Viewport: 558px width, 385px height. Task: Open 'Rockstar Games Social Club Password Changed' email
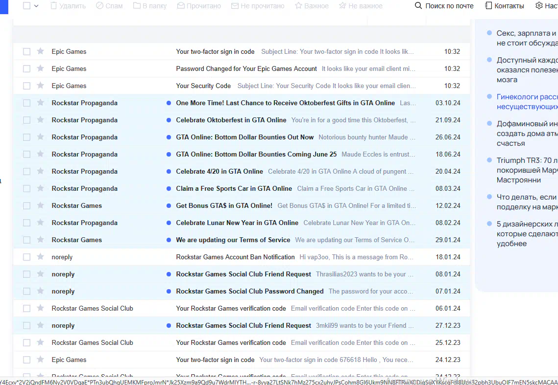242,291
